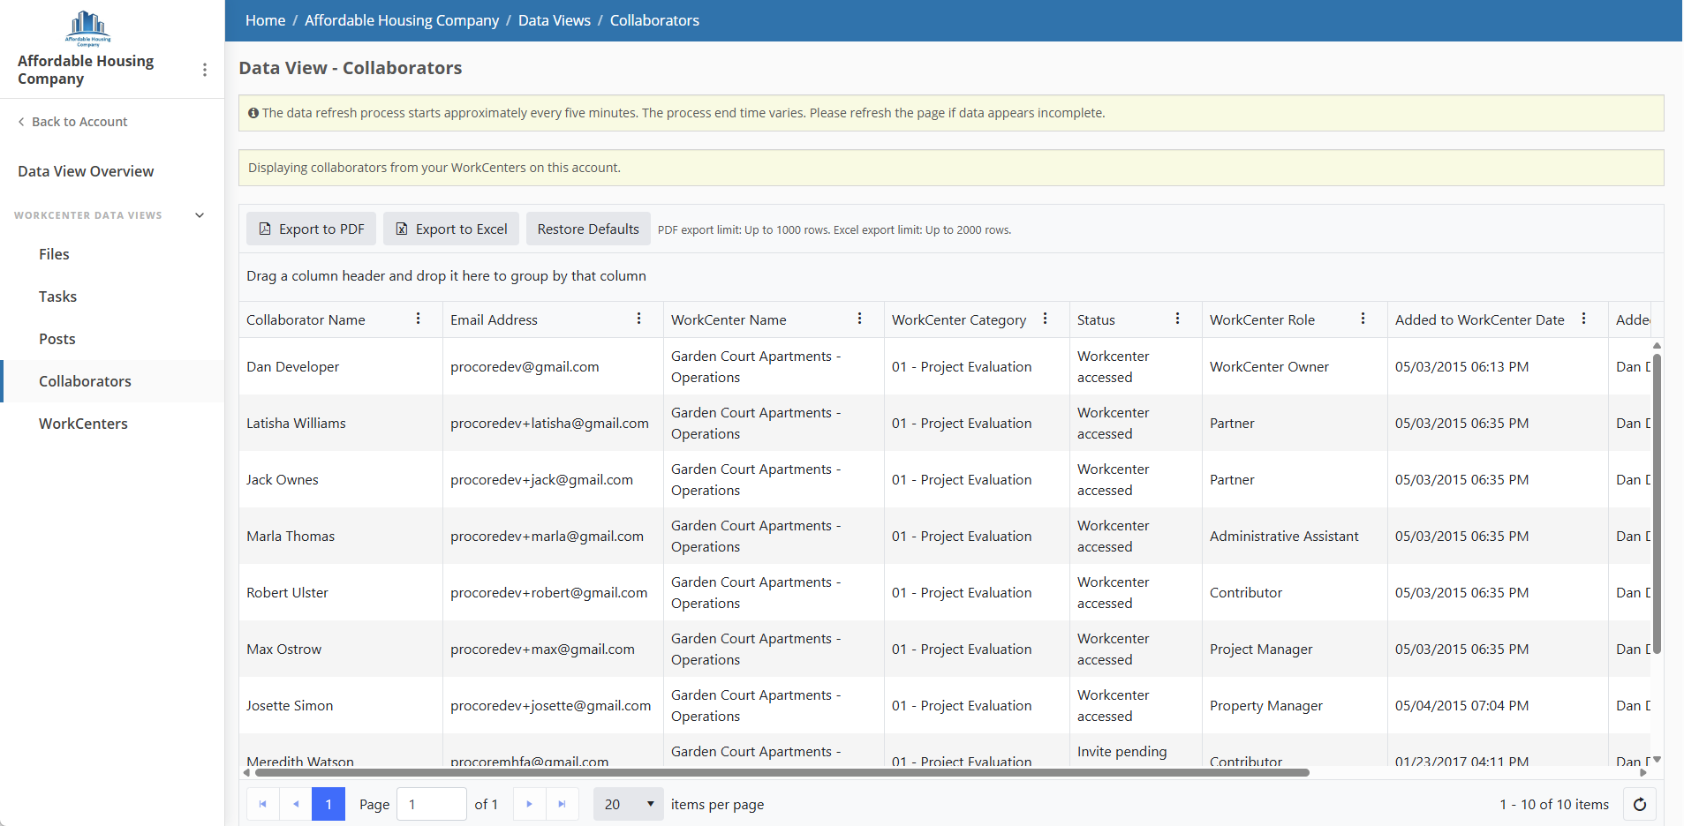Click procoredev+robert@gmail.com email cell
This screenshot has width=1684, height=826.
click(x=553, y=592)
